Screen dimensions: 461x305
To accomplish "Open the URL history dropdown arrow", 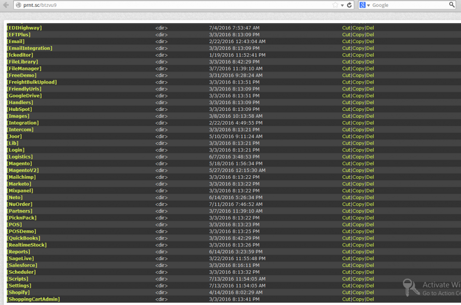I will (342, 5).
